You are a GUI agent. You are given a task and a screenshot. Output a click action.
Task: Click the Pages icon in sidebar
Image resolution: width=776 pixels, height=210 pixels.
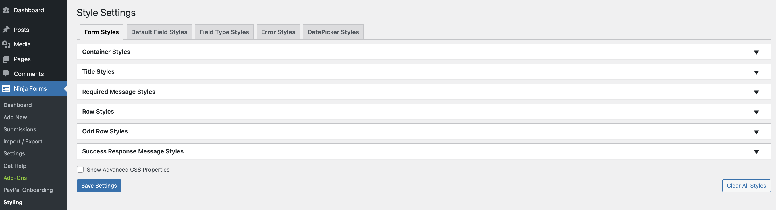tap(6, 59)
